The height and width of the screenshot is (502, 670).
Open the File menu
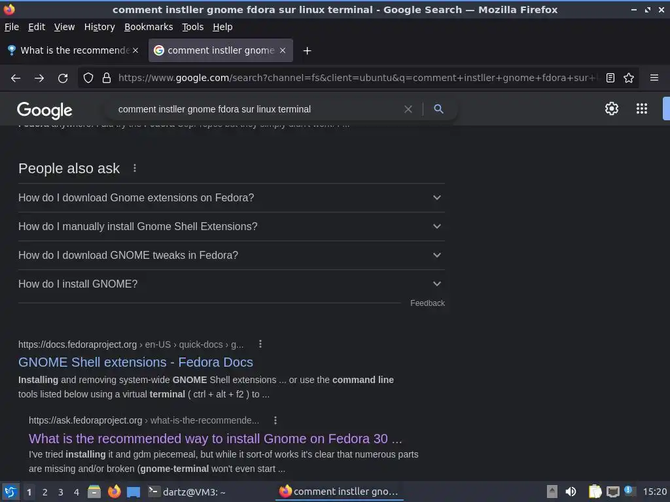12,27
